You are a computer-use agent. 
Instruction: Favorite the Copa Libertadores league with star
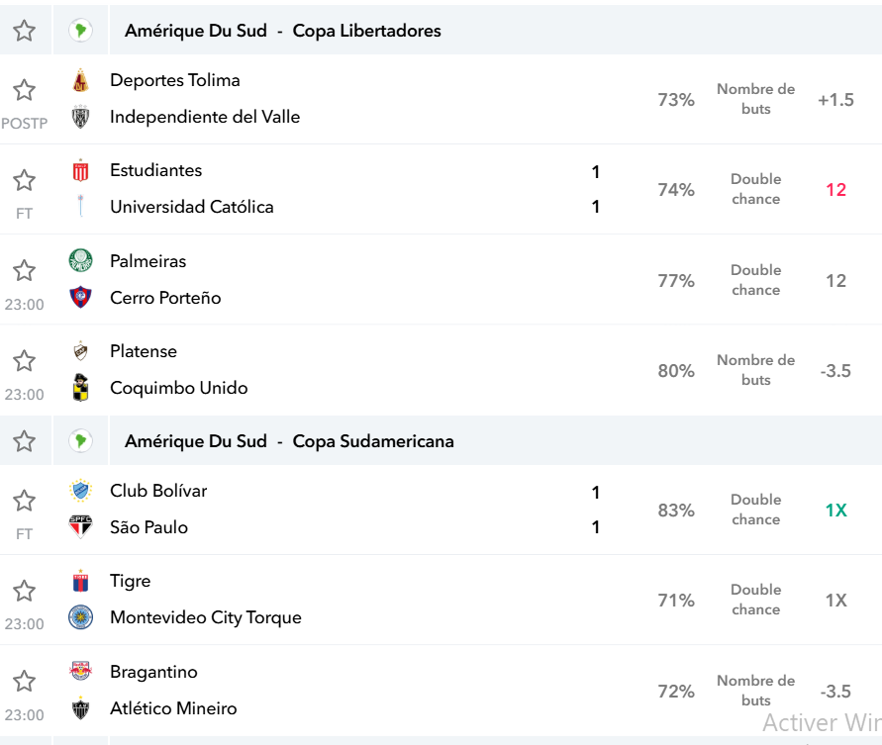pyautogui.click(x=24, y=31)
